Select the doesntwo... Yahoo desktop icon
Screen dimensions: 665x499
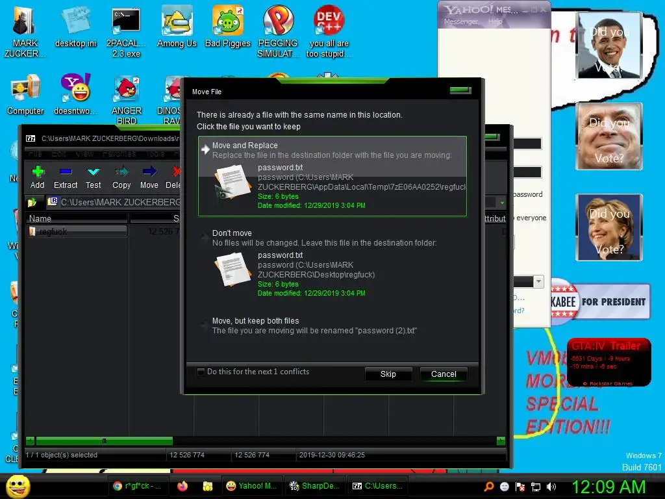75,94
